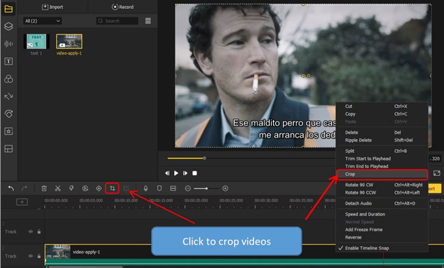
Task: Click the Stop button under preview
Action: coord(195,173)
